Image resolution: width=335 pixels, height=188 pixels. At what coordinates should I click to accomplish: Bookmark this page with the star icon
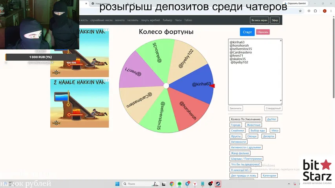point(300,11)
